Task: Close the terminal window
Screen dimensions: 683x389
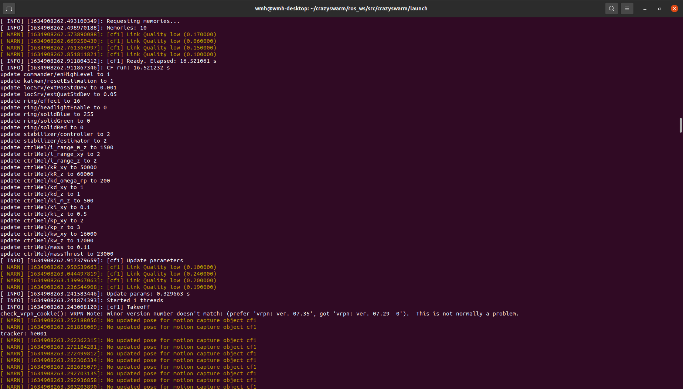Action: [674, 8]
